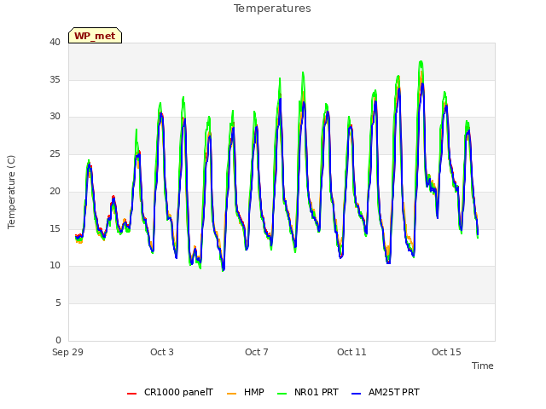Viewport: 546px width, 409px height.
Task: Click the orange HMP legend swatch
Action: pos(231,394)
